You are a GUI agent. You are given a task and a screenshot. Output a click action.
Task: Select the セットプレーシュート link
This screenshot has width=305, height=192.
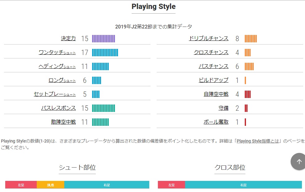tap(55, 94)
